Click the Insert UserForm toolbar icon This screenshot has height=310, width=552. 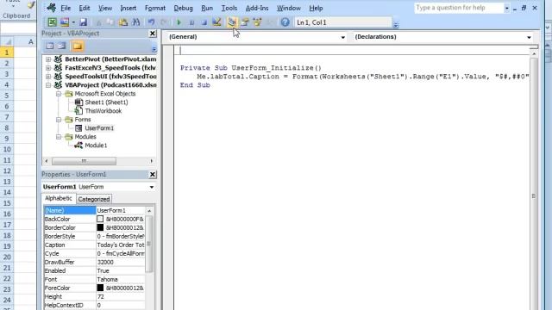(x=65, y=22)
